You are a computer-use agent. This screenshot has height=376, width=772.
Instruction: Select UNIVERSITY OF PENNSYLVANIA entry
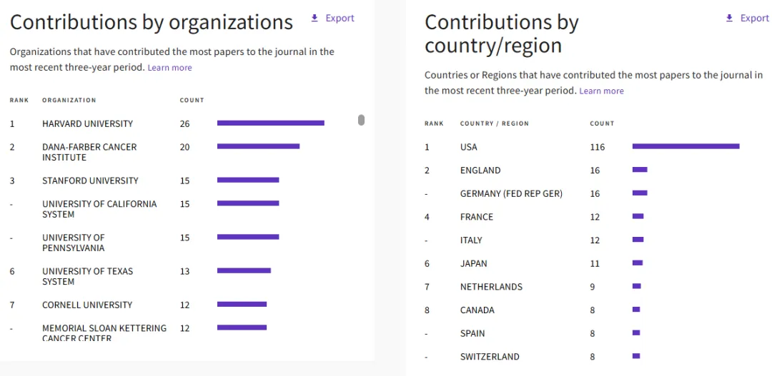[x=74, y=243]
